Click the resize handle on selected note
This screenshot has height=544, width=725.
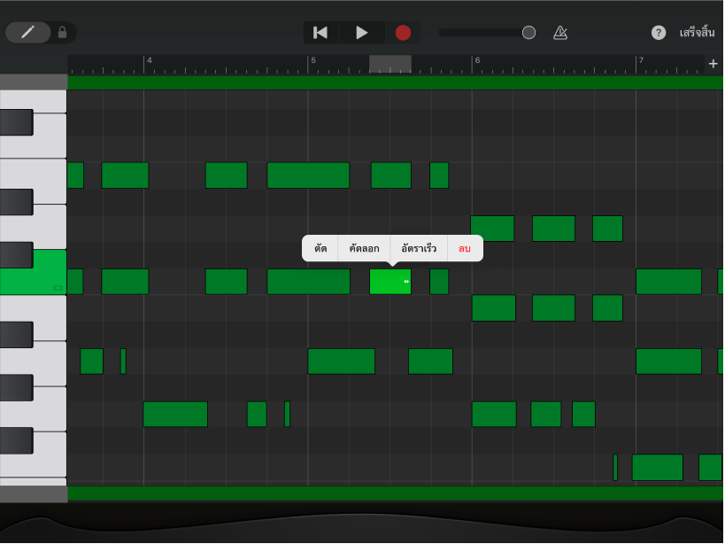click(406, 281)
